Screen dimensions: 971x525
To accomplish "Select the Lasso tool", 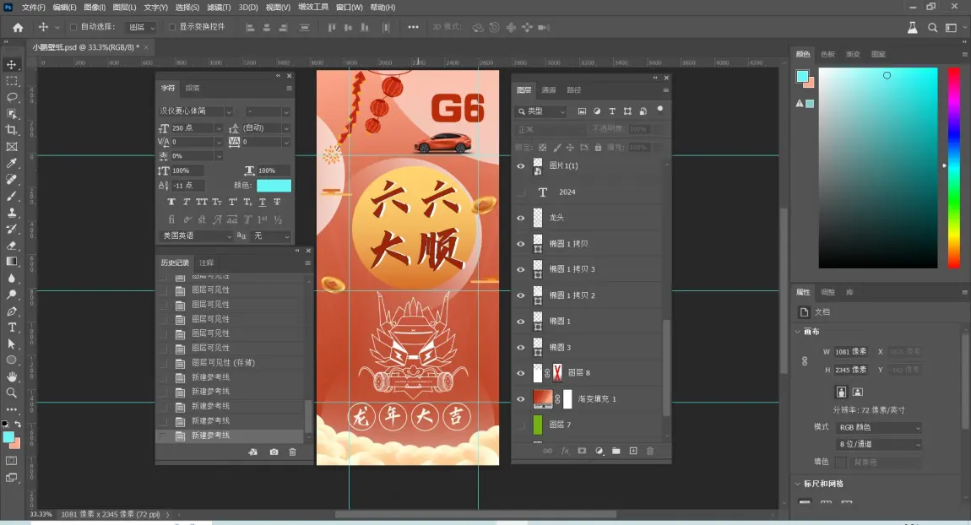I will click(12, 97).
